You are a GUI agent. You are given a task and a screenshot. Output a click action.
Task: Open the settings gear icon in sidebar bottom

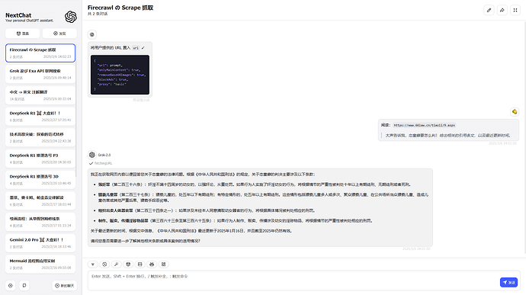(x=11, y=286)
